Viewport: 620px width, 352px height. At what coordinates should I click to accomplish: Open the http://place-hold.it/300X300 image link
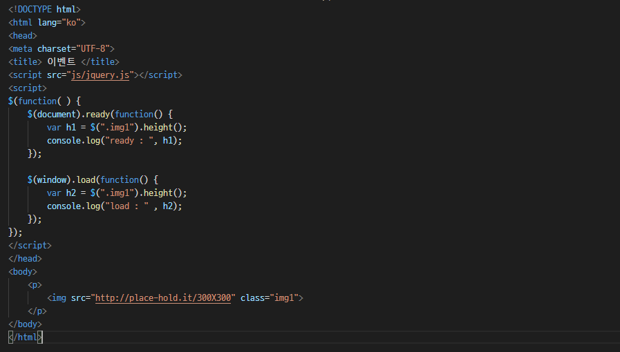click(163, 298)
